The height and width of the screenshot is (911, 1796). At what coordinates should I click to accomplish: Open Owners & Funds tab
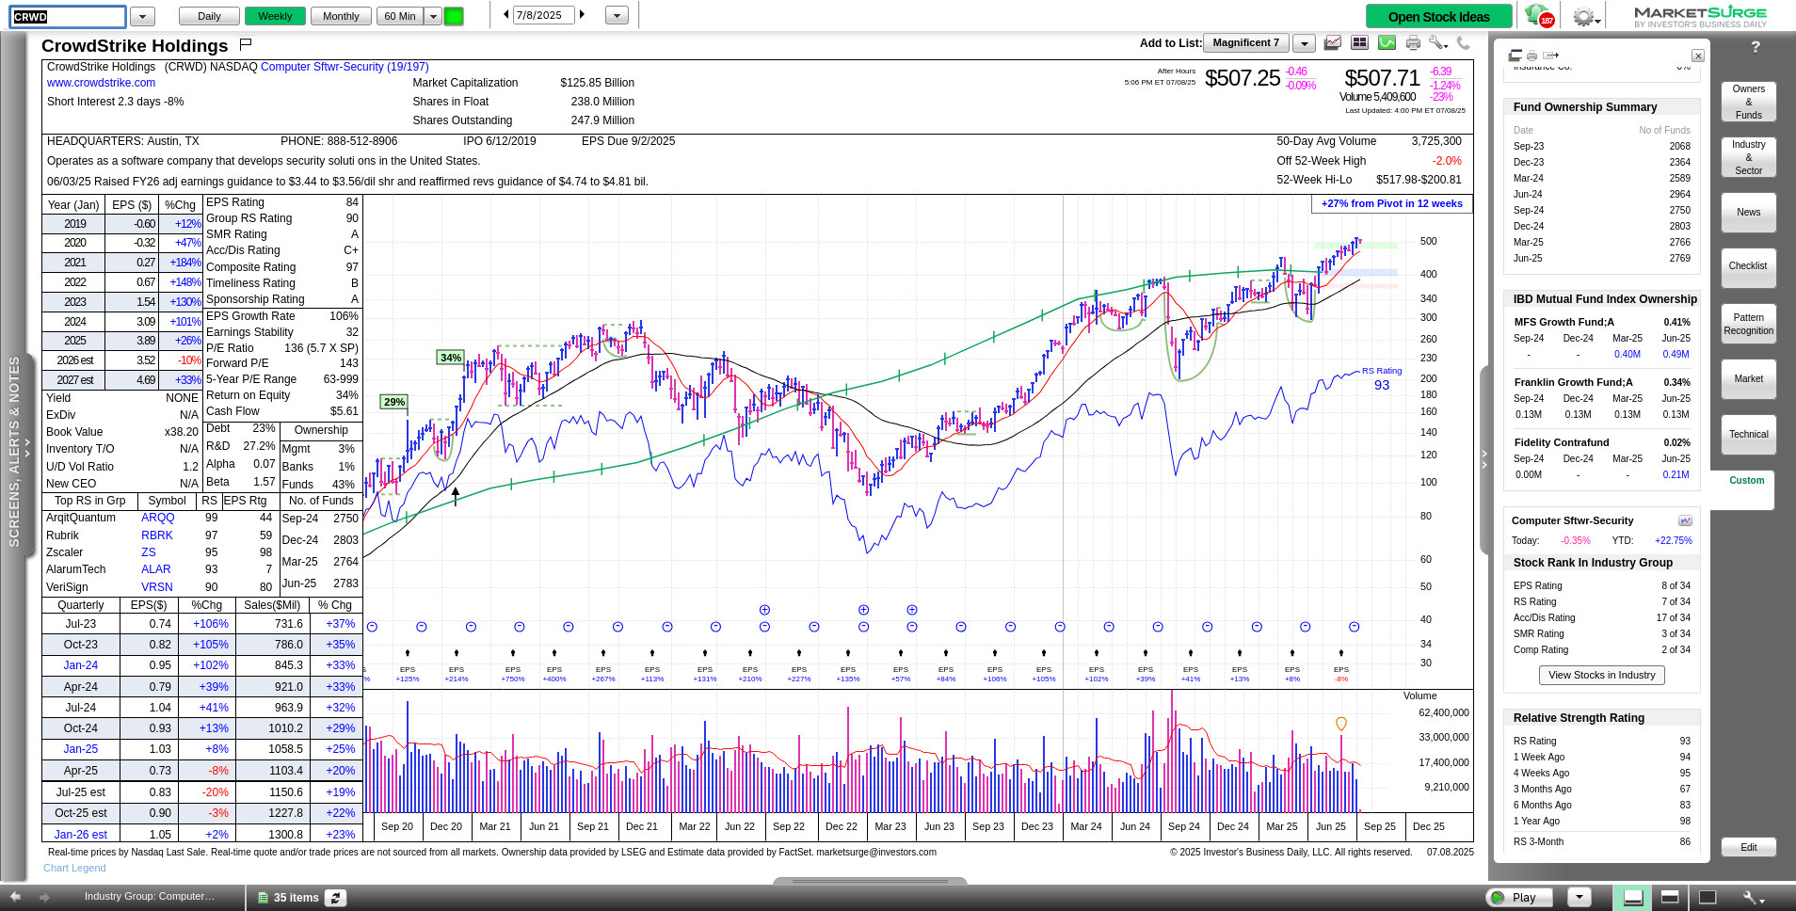[x=1749, y=102]
